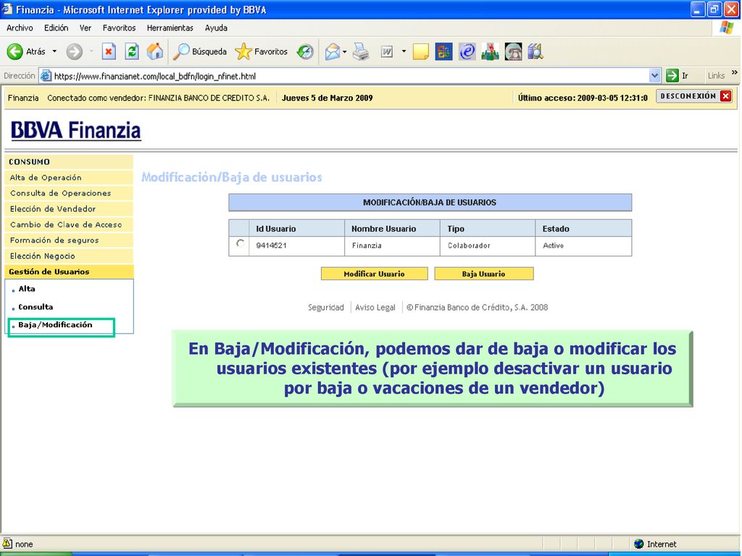Expand the Links toolbar chevron
This screenshot has width=742, height=556.
735,73
